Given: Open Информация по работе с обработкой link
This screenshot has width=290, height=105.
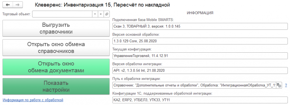Looking at the screenshot, I should point(33,100).
